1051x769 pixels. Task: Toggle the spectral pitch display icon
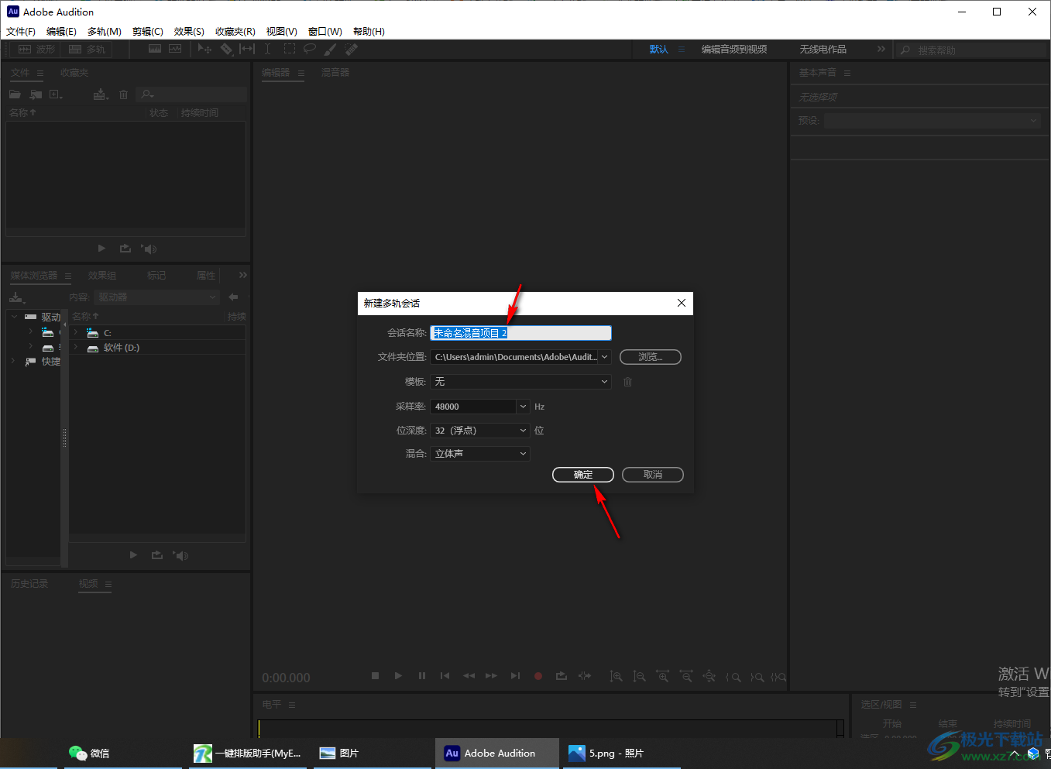(175, 49)
